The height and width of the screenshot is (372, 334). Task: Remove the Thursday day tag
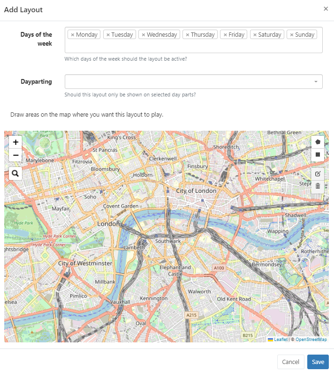[188, 35]
